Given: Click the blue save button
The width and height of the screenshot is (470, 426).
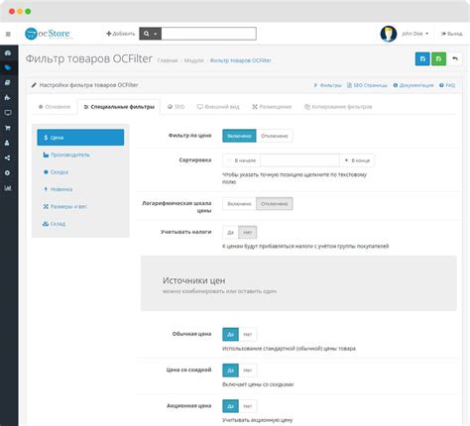Looking at the screenshot, I should [422, 59].
